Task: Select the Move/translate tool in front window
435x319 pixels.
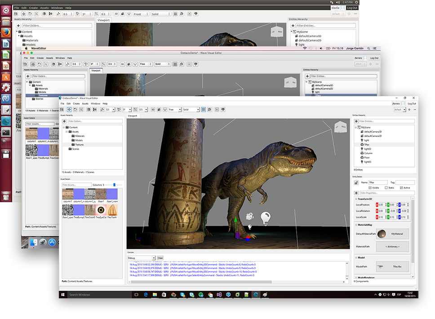Action: (x=69, y=110)
